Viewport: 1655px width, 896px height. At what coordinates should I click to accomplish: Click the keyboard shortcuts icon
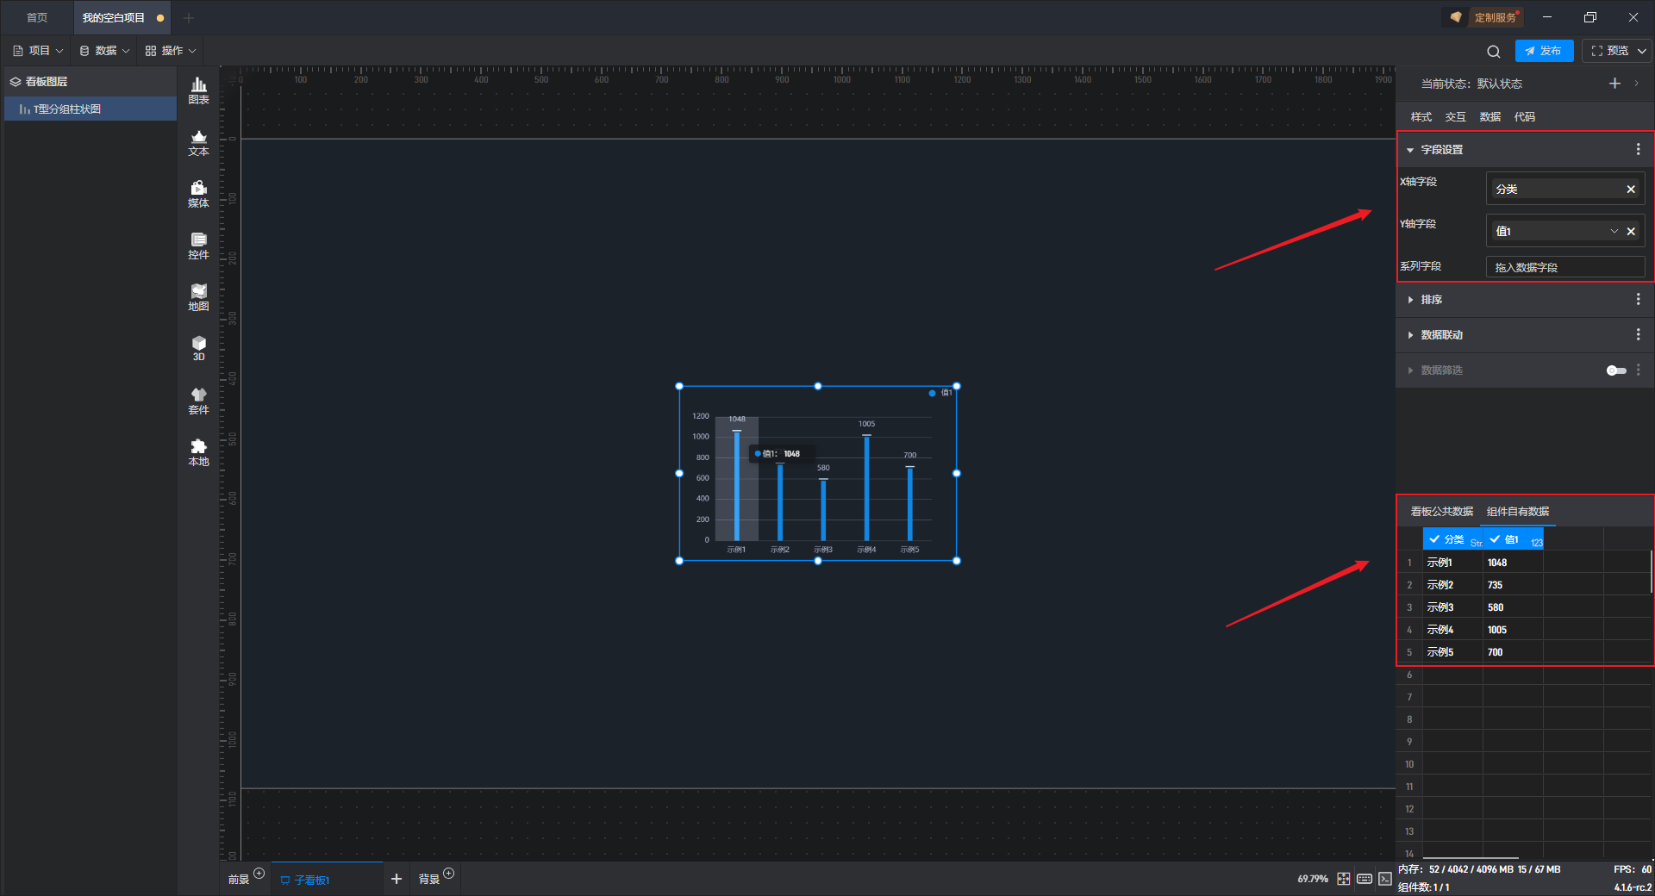pos(1365,879)
